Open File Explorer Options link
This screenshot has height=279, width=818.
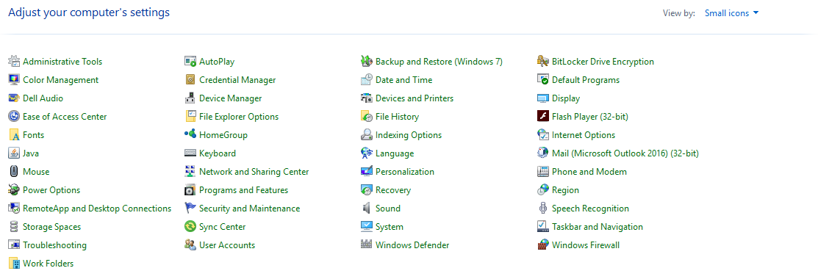click(x=239, y=117)
